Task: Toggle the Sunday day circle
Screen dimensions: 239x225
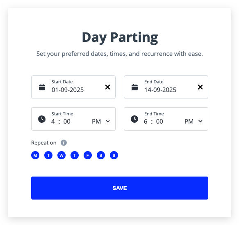Action: coord(114,155)
